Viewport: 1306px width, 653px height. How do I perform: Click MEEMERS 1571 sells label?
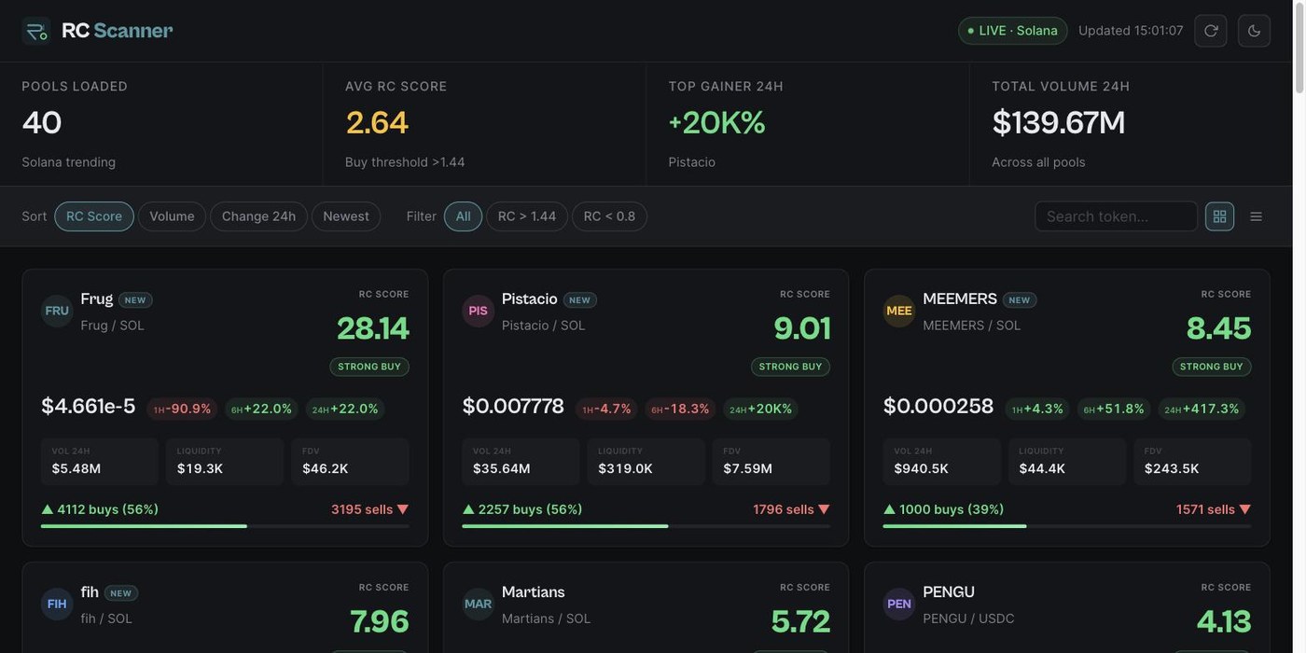[1214, 509]
